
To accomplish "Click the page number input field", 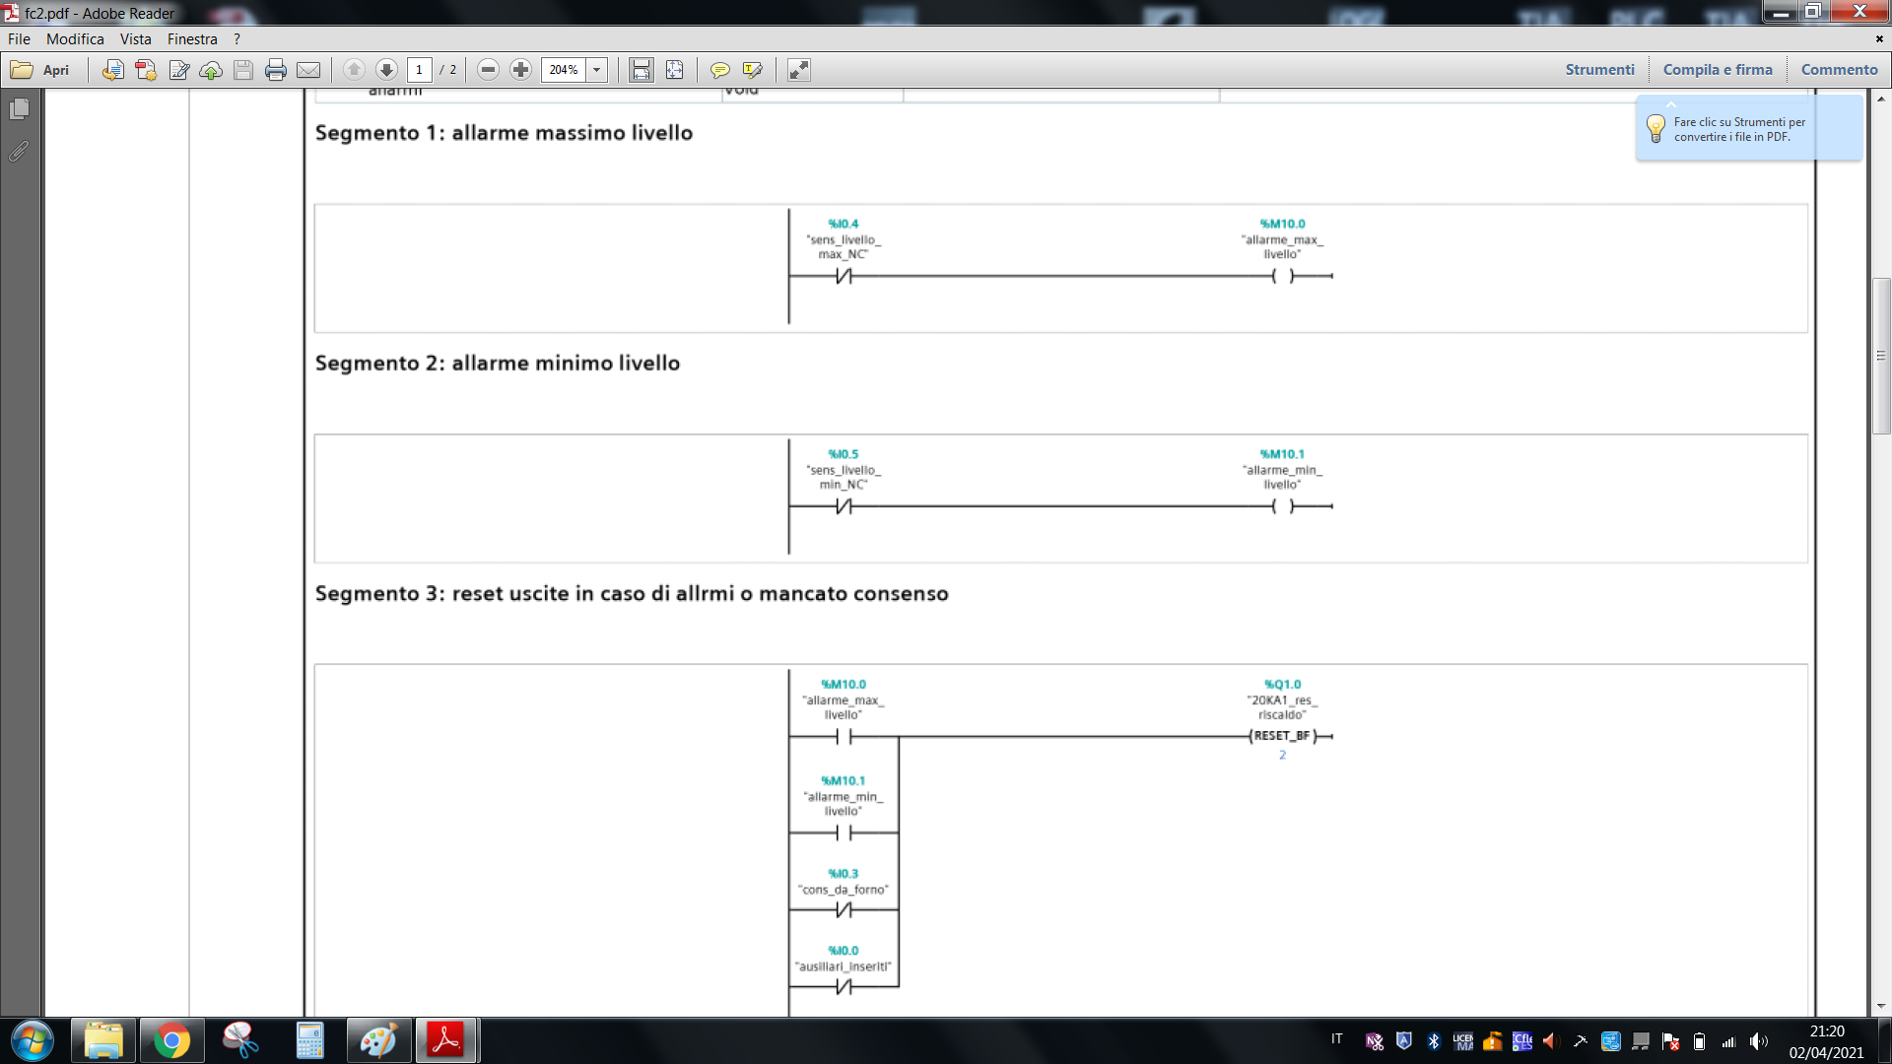I will [x=419, y=70].
